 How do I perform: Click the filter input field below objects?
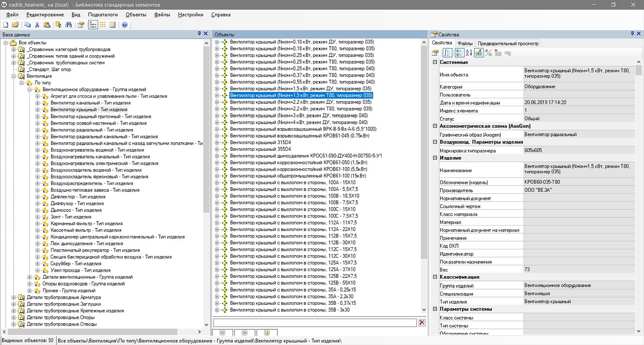[x=315, y=322]
